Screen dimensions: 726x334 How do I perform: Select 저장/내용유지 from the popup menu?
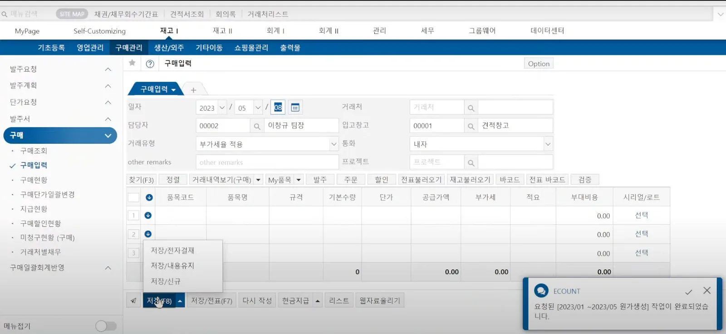pyautogui.click(x=172, y=265)
